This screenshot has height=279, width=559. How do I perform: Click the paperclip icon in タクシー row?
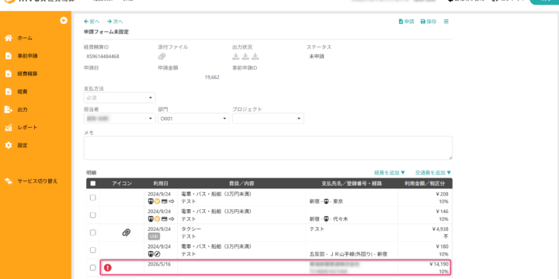[x=127, y=232]
